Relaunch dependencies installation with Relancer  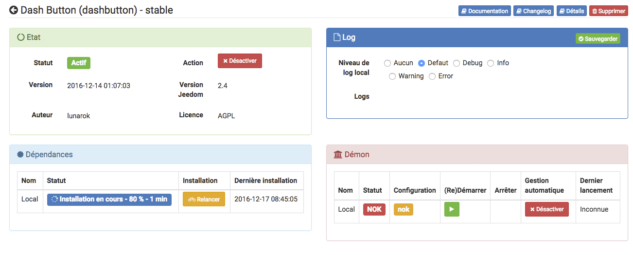pos(204,199)
